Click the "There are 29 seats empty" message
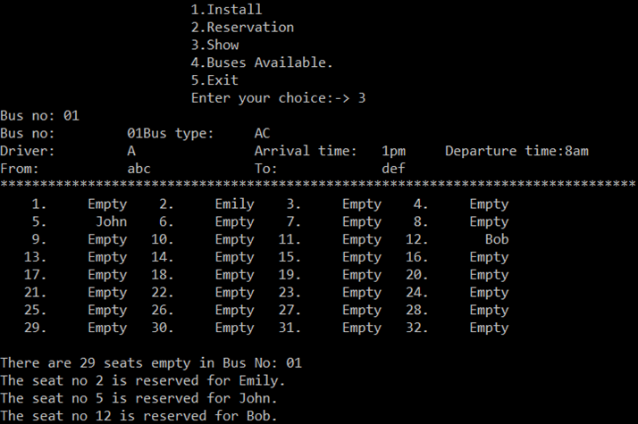Viewport: 638px width, 424px height. 152,363
